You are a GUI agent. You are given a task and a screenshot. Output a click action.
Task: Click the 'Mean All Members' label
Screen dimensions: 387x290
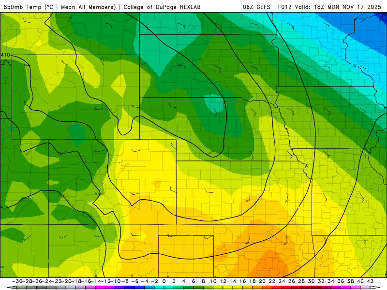tap(88, 7)
